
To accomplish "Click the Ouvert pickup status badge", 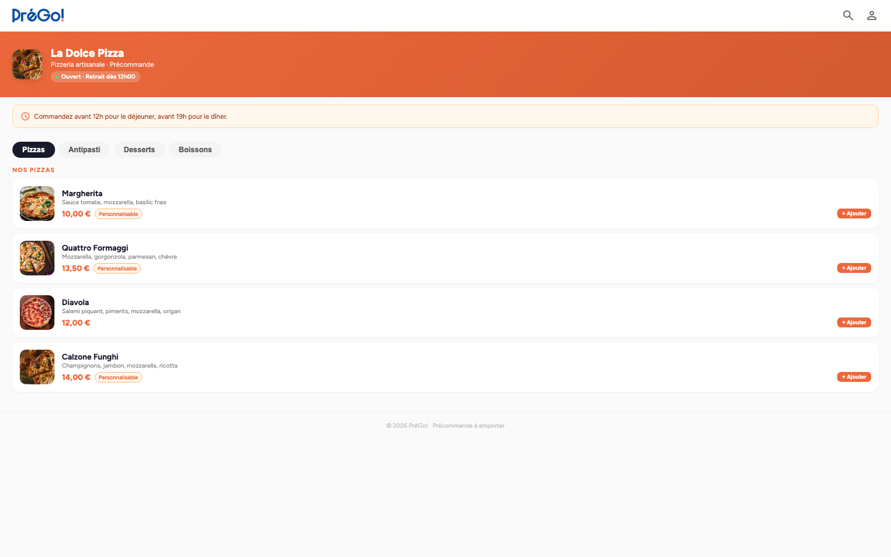I will point(96,77).
